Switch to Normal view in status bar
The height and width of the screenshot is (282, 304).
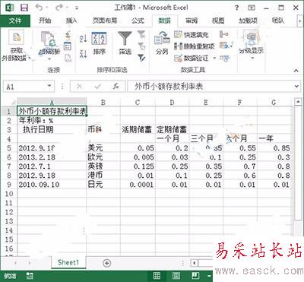pos(157,276)
